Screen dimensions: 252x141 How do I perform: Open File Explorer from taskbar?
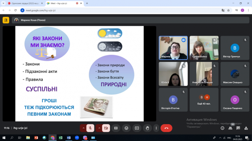point(28,137)
